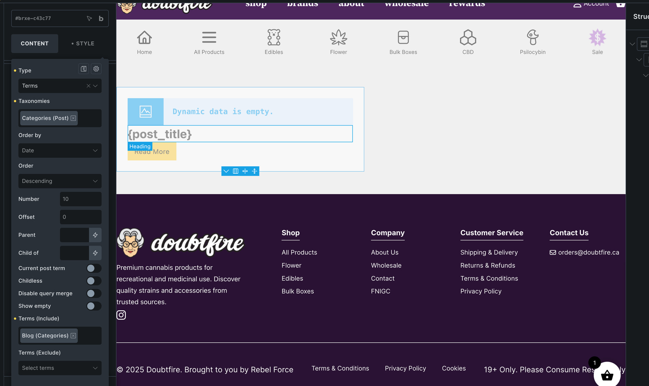Open the Shipping & Delivery footer link

[489, 252]
